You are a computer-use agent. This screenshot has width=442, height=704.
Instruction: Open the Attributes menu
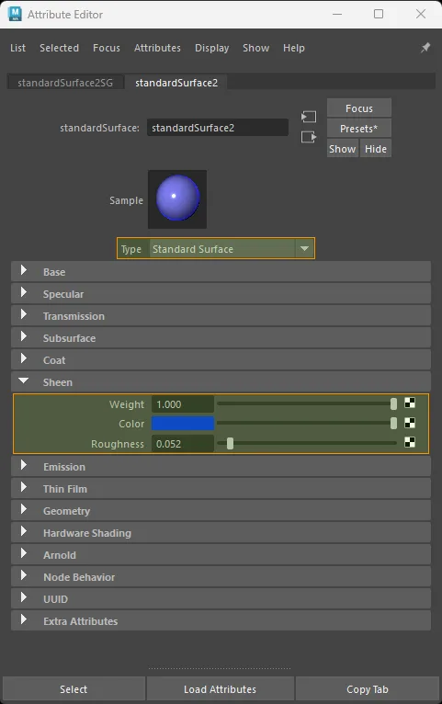coord(157,48)
